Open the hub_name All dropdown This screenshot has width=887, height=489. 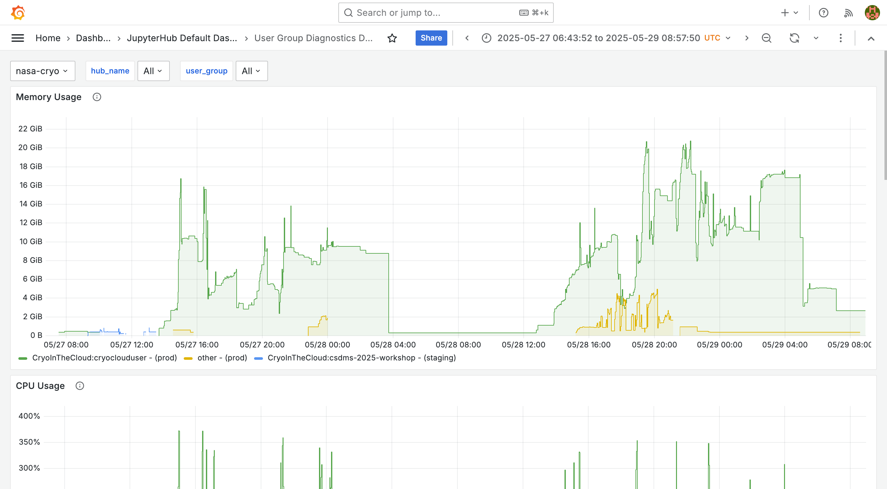pos(153,71)
